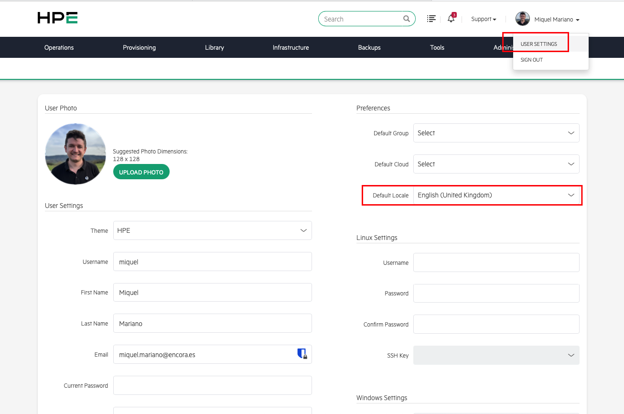Open the Support menu
Screen dimensions: 624x414
483,19
